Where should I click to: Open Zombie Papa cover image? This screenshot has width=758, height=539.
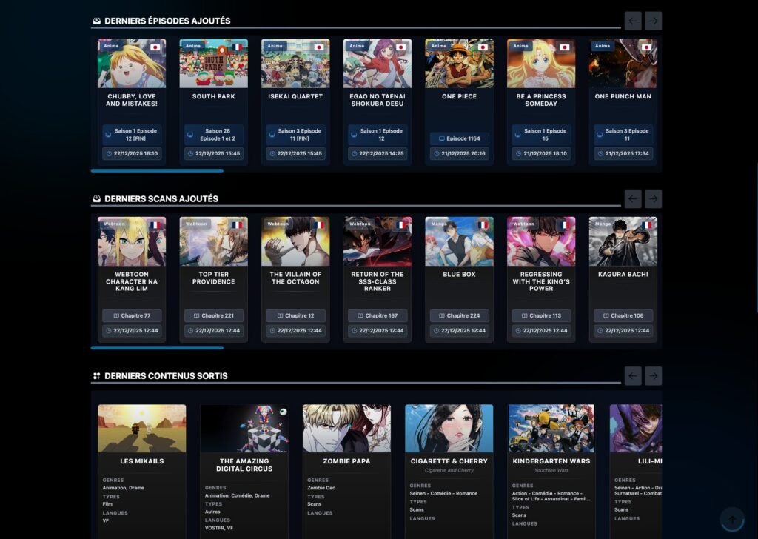[346, 428]
